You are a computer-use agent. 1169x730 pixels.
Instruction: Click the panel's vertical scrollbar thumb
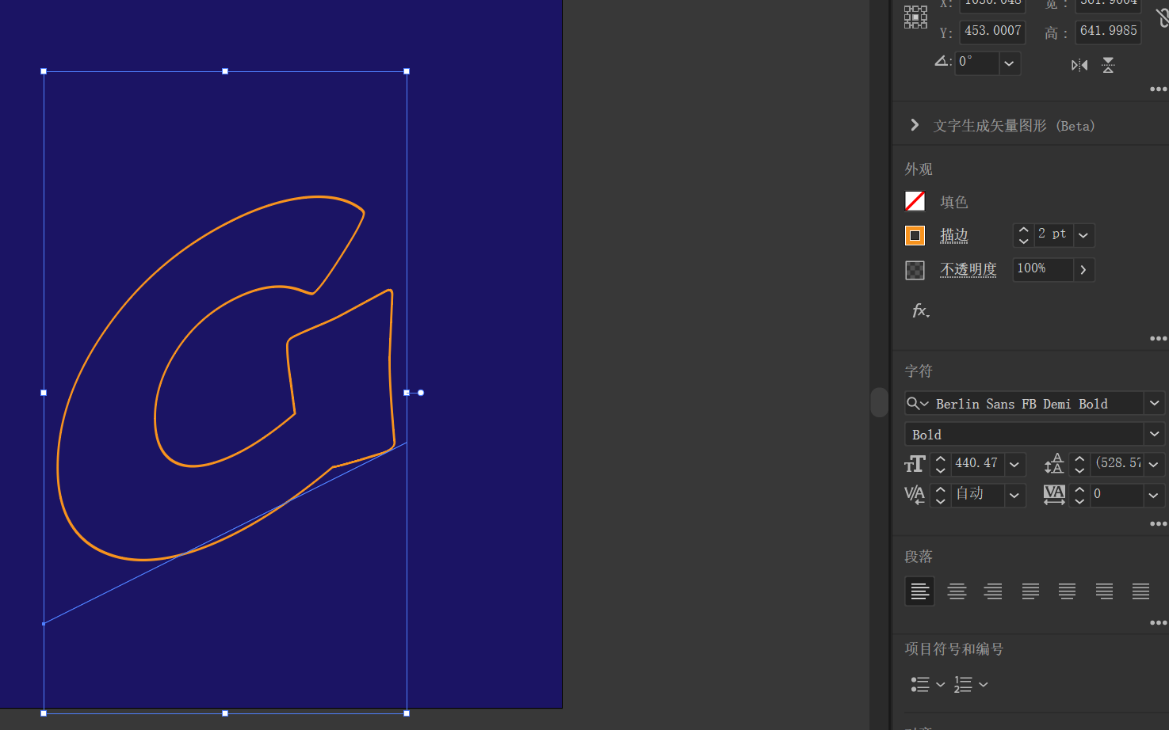[x=879, y=402]
